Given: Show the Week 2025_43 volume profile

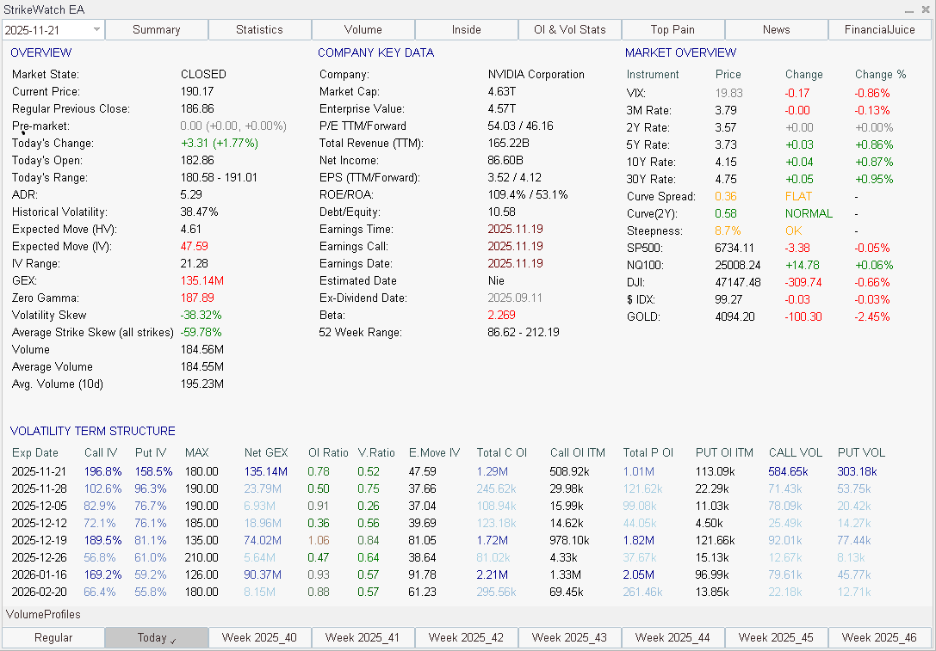Looking at the screenshot, I should 569,638.
